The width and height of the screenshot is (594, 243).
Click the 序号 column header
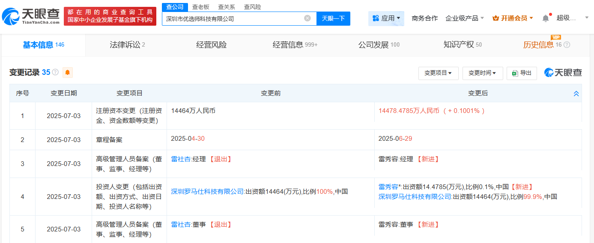(22, 93)
